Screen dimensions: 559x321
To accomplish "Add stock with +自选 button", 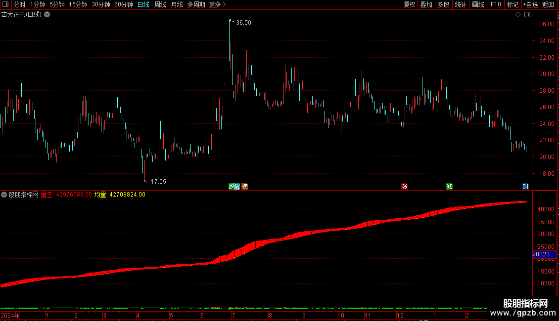I will point(530,4).
